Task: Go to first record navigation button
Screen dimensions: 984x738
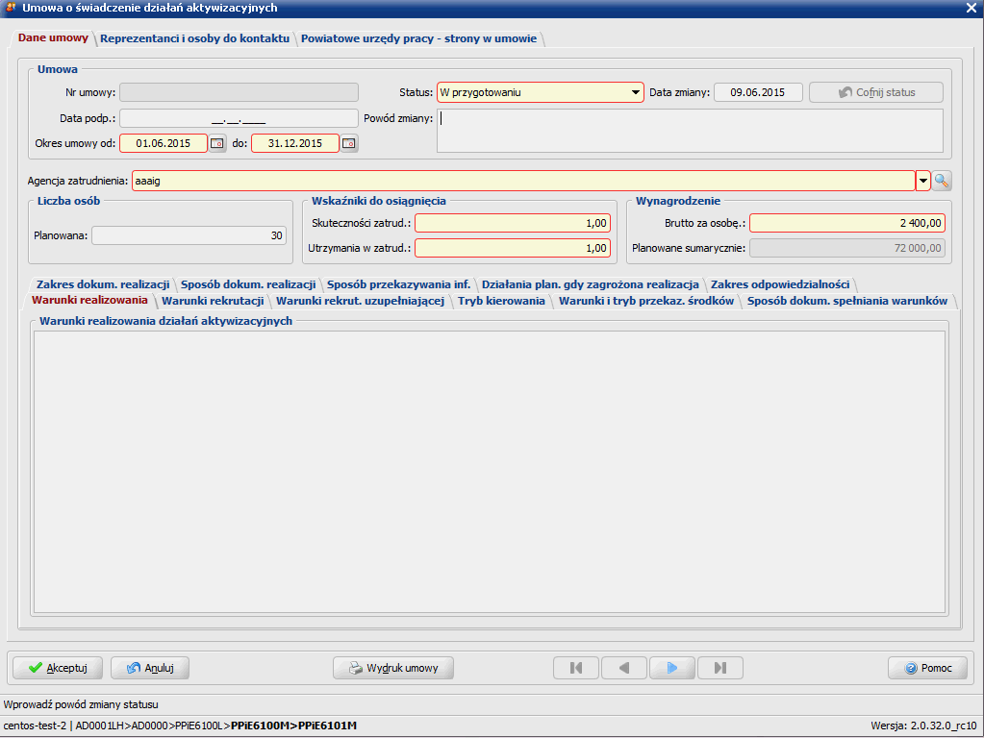Action: [x=576, y=668]
